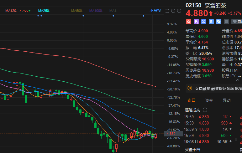Click the MA500 indicator label
Screen dimensions: 242x153
tap(77, 11)
